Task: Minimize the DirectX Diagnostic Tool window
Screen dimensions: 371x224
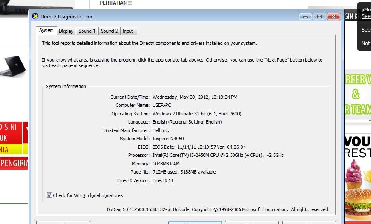Action: click(305, 17)
